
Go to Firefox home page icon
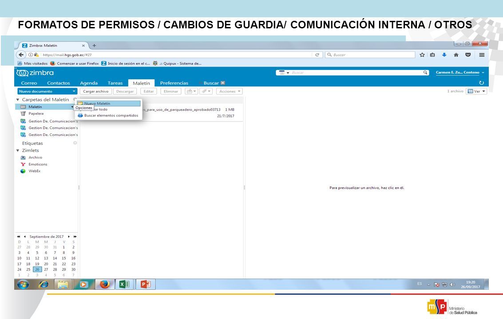coord(456,55)
